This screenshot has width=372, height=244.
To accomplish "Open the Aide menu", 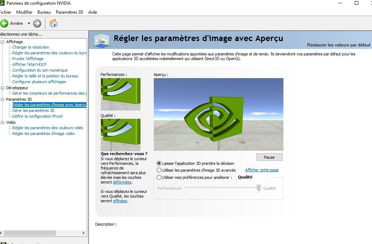I will point(93,12).
